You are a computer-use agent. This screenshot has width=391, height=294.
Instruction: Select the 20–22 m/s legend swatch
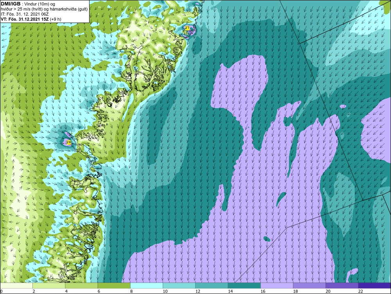coord(342,285)
